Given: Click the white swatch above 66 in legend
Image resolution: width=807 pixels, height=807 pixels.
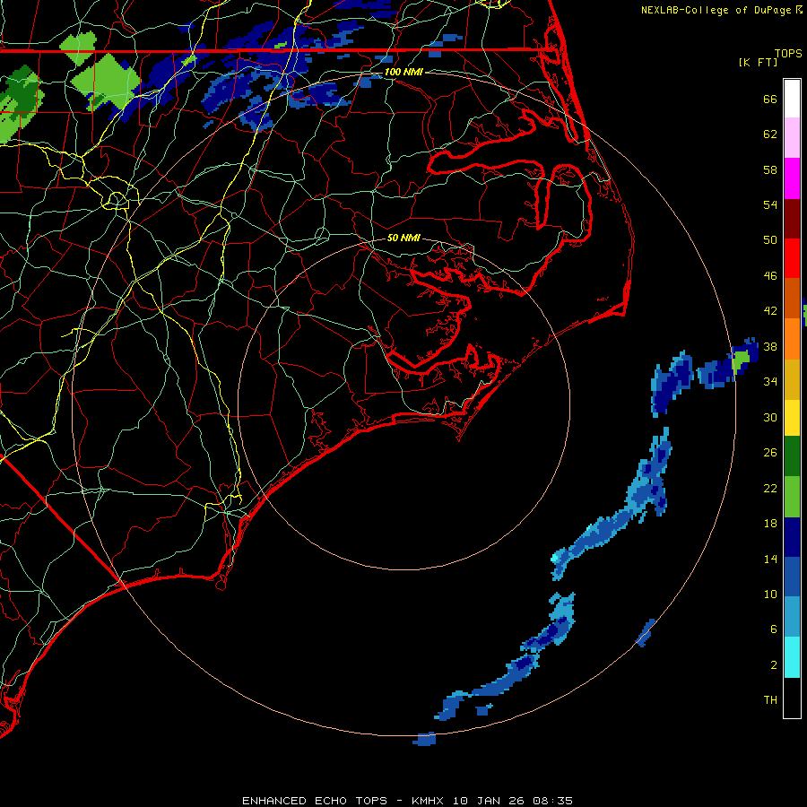Looking at the screenshot, I should coord(792,99).
